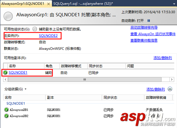Add or remove database columns link

(x=156, y=89)
